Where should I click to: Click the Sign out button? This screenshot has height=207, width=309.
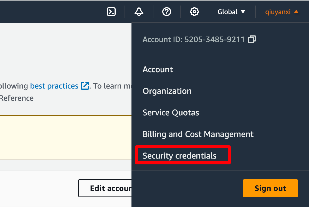pos(270,188)
